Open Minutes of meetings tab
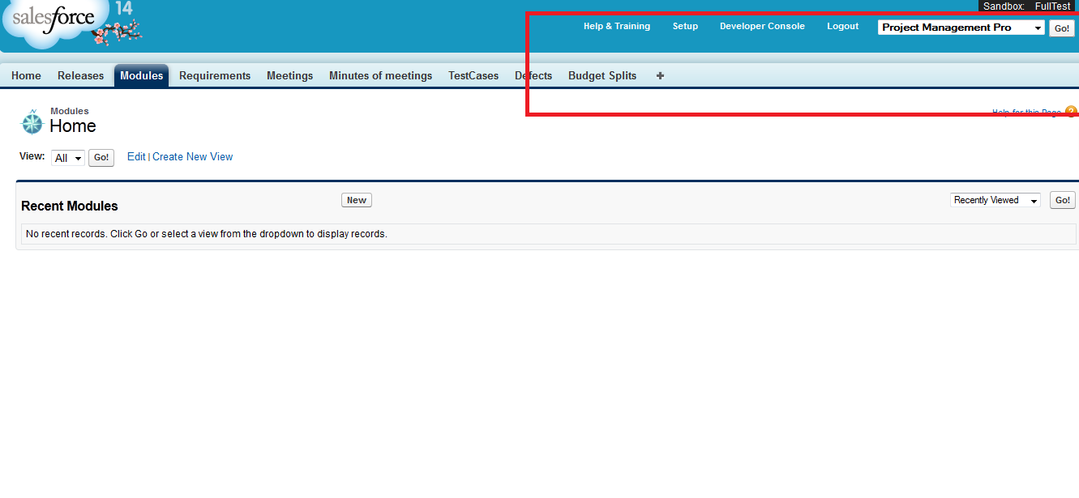The width and height of the screenshot is (1079, 498). coord(381,75)
